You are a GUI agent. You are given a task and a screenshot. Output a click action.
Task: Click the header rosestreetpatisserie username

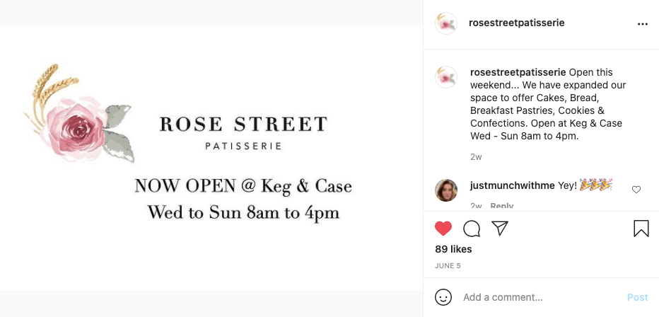tap(517, 23)
